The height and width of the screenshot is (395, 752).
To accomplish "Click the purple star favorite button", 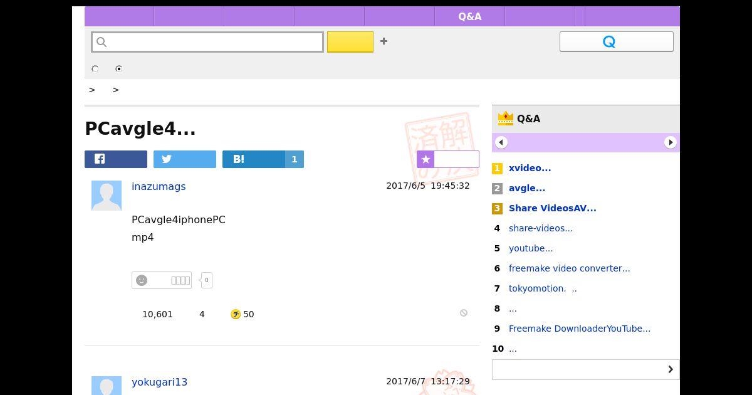I will (448, 159).
